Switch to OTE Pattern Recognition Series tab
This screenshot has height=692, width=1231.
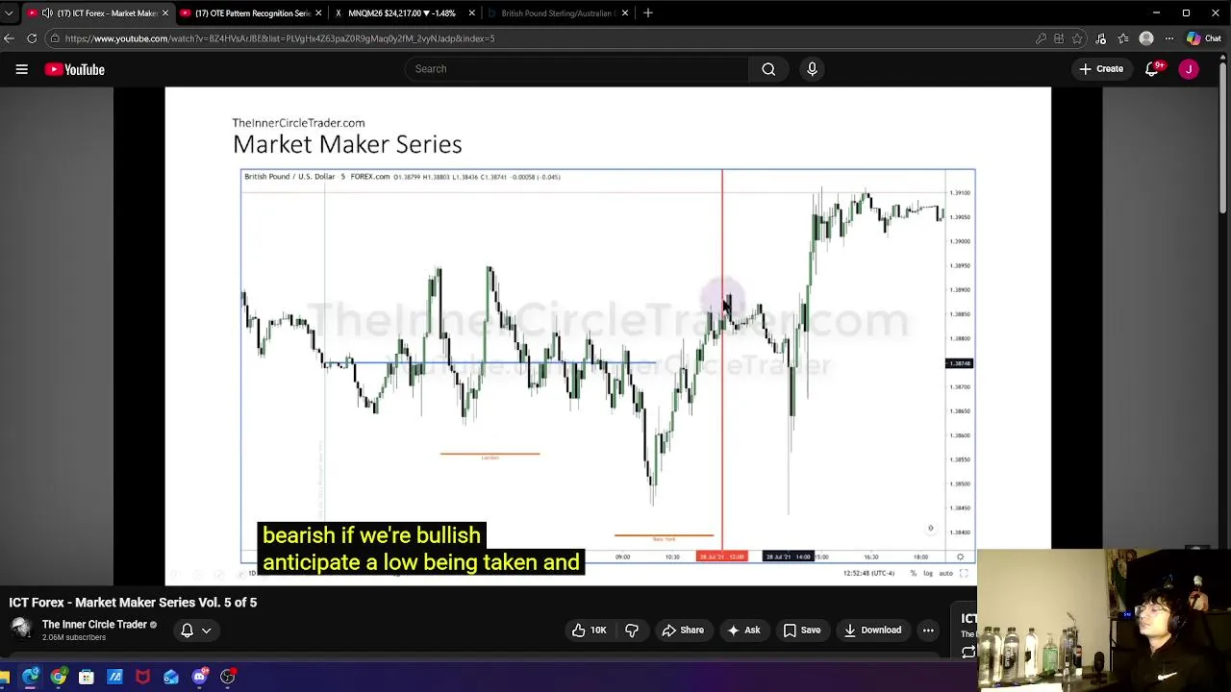pyautogui.click(x=252, y=13)
